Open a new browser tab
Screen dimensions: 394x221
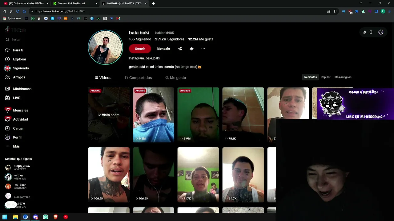(153, 3)
